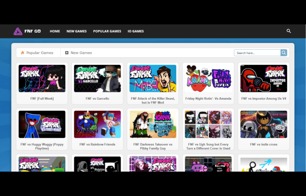Open the pink pig Bacon game thumbnail
This screenshot has width=306, height=196.
pyautogui.click(x=208, y=164)
